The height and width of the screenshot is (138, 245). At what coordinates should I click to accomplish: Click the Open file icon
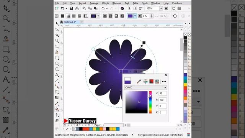coord(62,8)
